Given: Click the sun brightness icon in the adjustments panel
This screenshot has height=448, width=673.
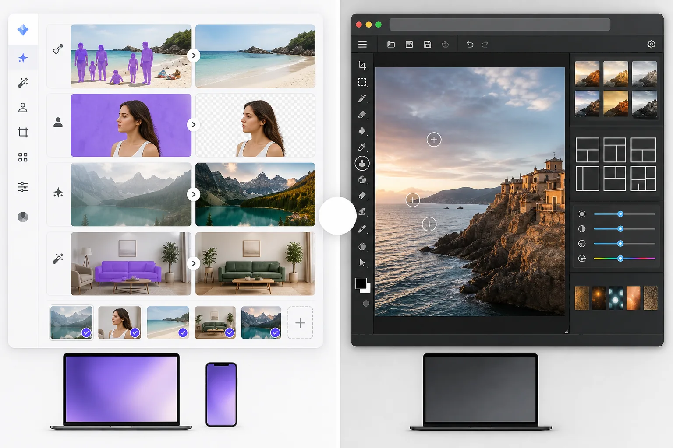Looking at the screenshot, I should coord(582,214).
